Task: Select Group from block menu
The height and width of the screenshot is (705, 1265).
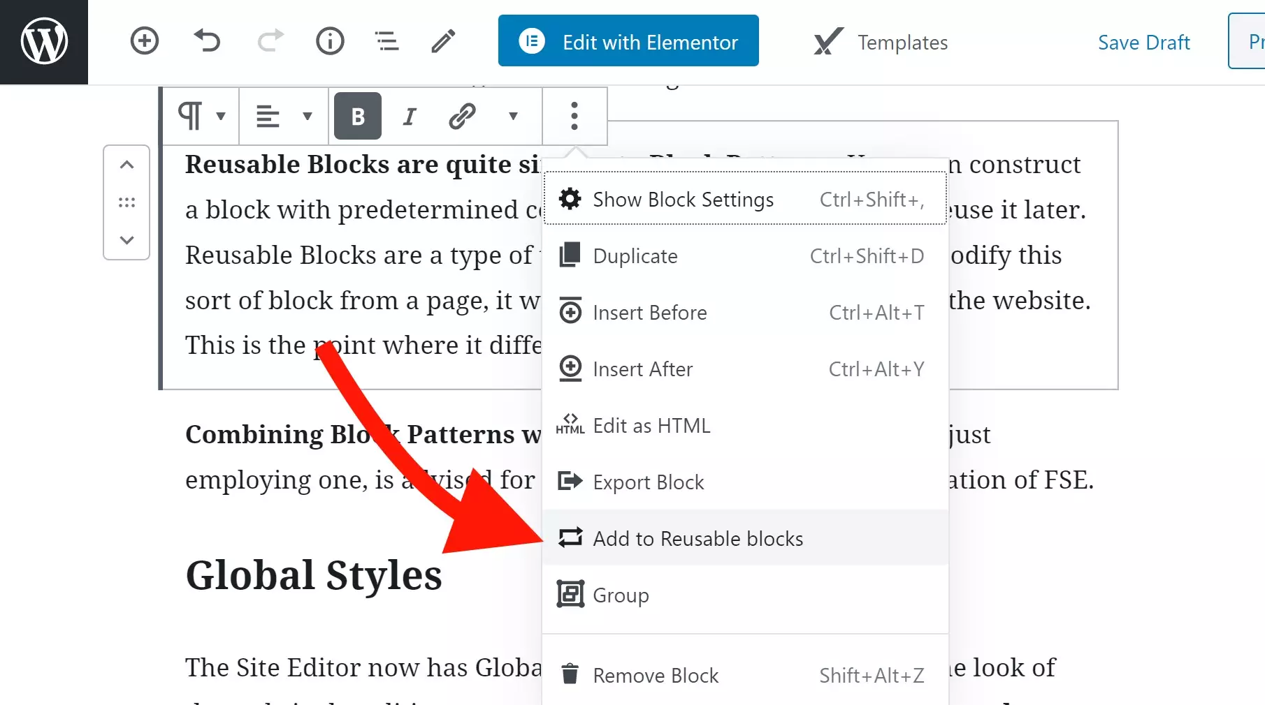Action: 745,595
